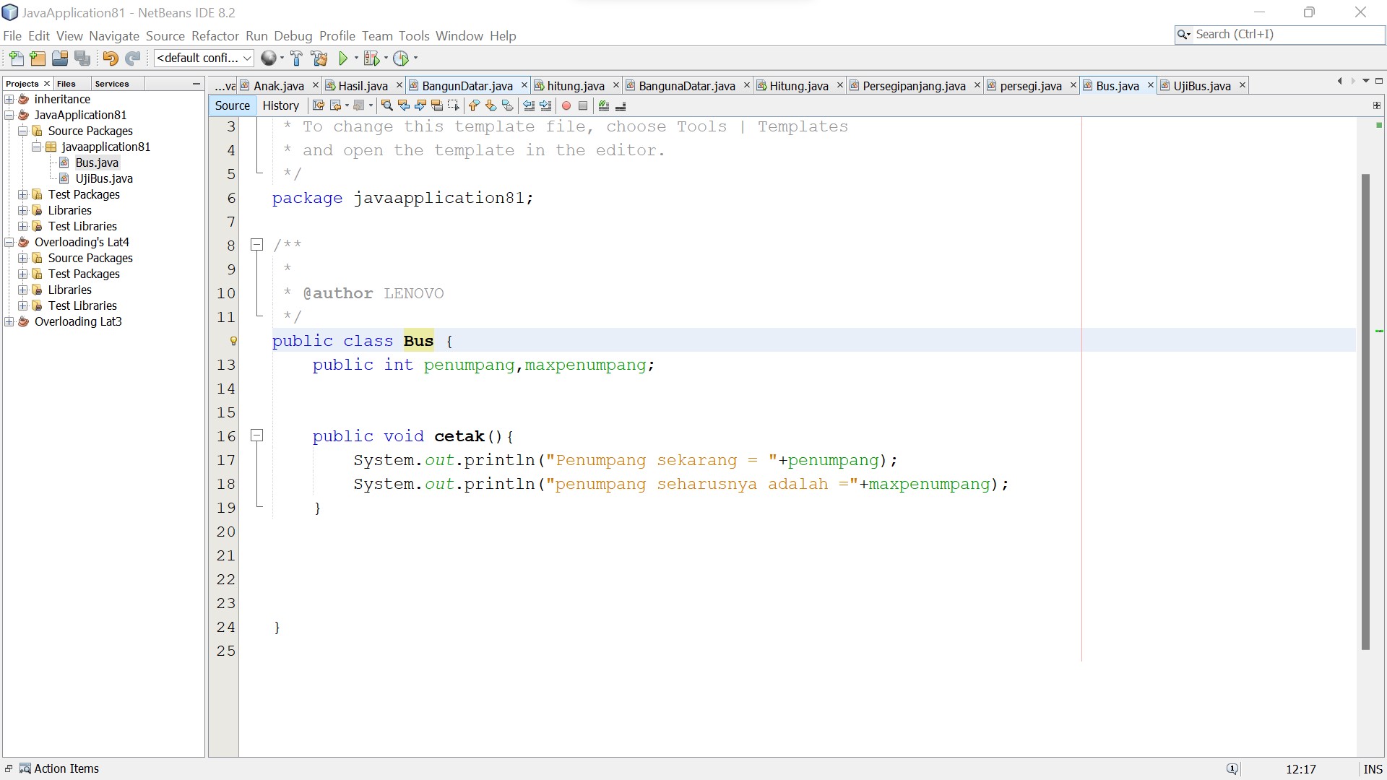Expand the Libraries node under JavaApplication81
This screenshot has height=780, width=1387.
[x=23, y=210]
